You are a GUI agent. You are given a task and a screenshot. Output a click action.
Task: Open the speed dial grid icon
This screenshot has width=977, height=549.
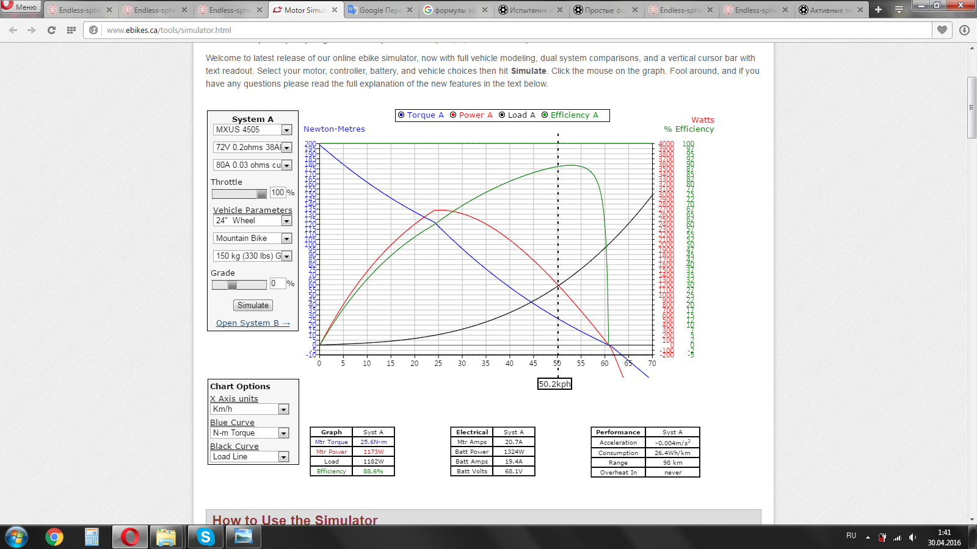coord(71,30)
